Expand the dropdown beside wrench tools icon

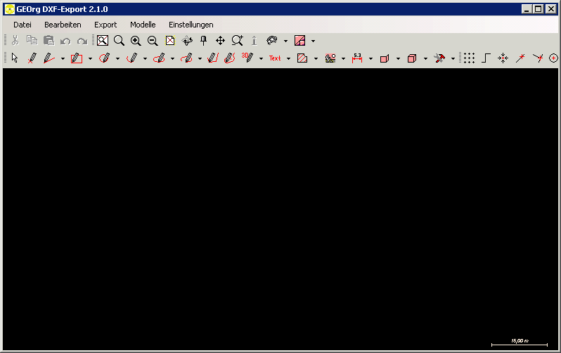point(453,59)
